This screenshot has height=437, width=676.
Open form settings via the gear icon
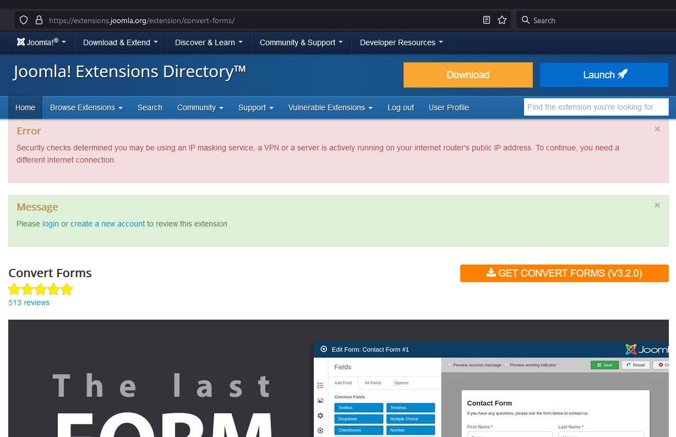pyautogui.click(x=320, y=416)
